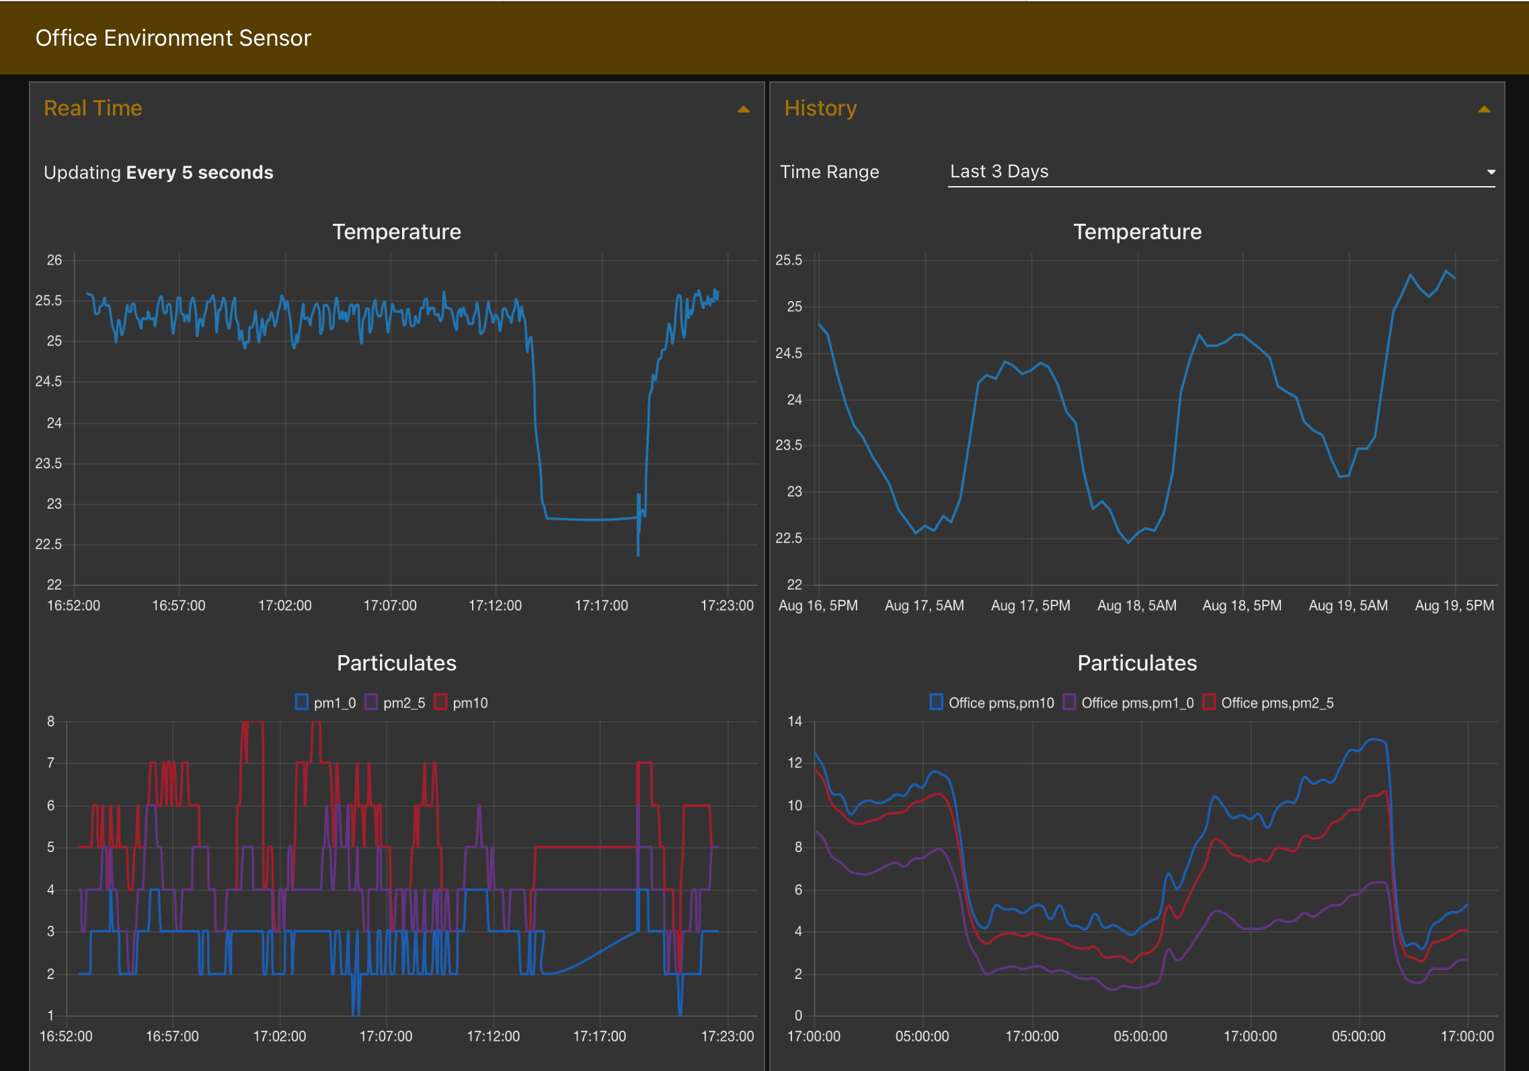This screenshot has width=1529, height=1071.
Task: Click the Real Time panel heading
Action: [x=93, y=108]
